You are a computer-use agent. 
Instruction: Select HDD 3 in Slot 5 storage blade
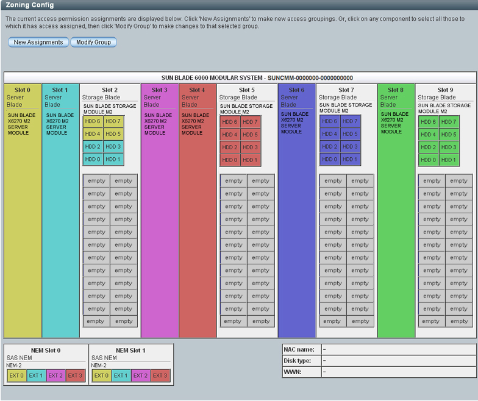tap(250, 147)
